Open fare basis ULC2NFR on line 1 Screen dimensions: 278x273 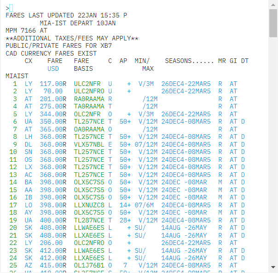(x=87, y=84)
